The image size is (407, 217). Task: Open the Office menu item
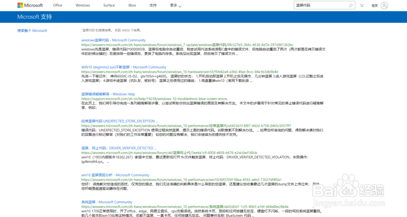pos(57,5)
